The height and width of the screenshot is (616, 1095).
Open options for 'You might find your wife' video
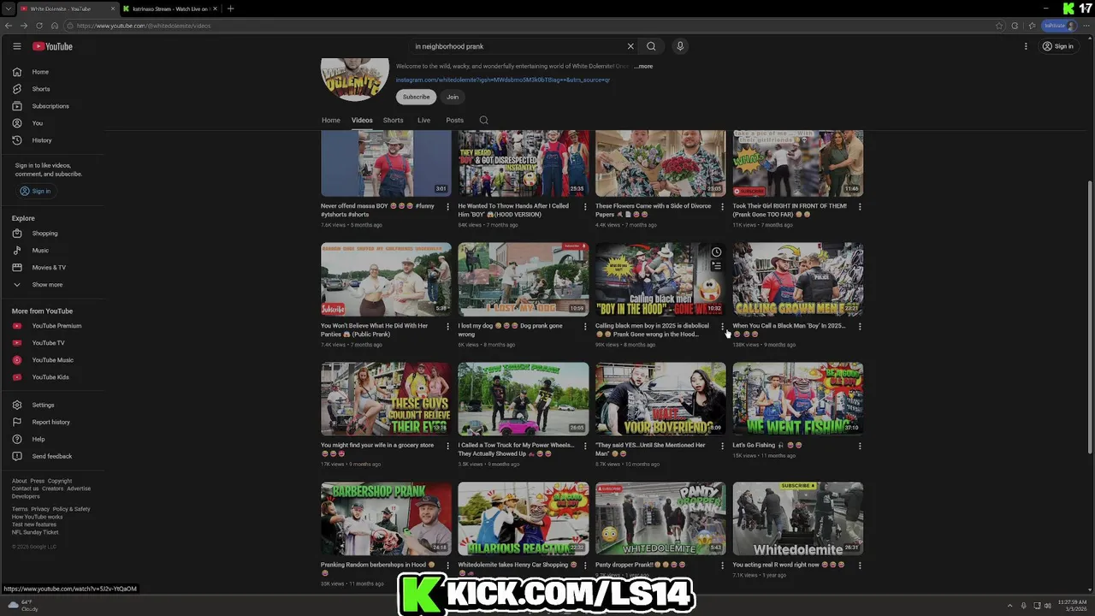[447, 446]
